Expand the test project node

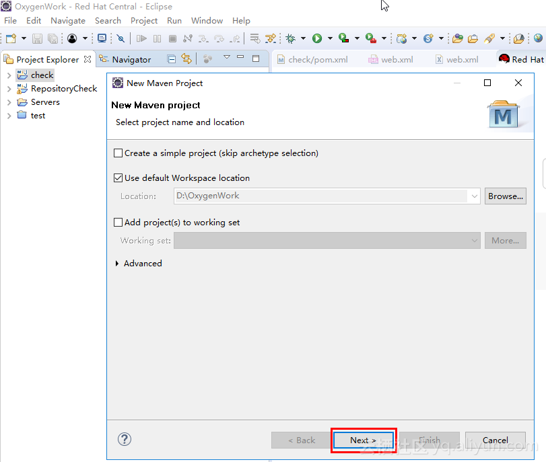(9, 116)
